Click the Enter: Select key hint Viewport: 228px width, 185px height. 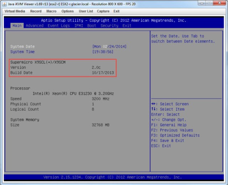[x=165, y=114]
